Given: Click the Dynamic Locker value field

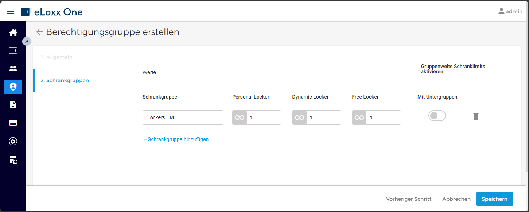Looking at the screenshot, I should click(324, 117).
